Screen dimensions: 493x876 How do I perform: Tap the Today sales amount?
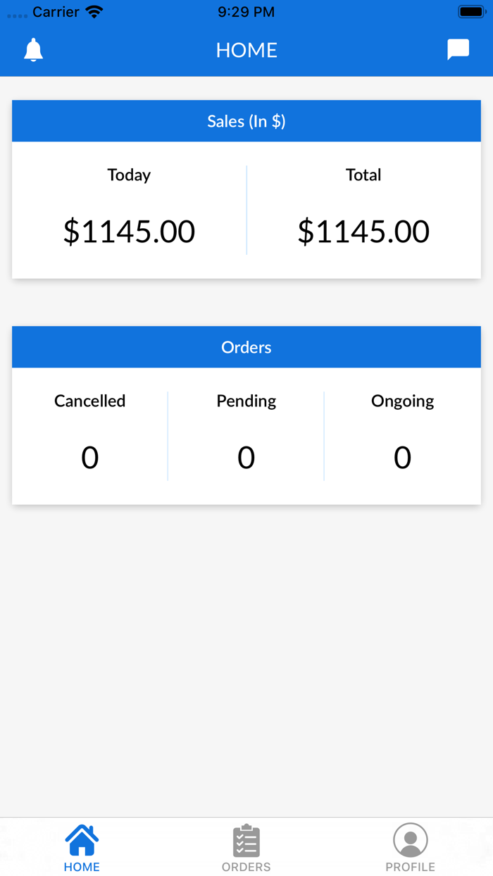click(129, 231)
